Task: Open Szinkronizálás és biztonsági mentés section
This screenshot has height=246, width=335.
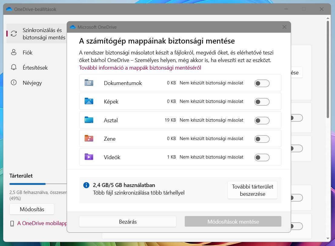Action: pos(37,34)
